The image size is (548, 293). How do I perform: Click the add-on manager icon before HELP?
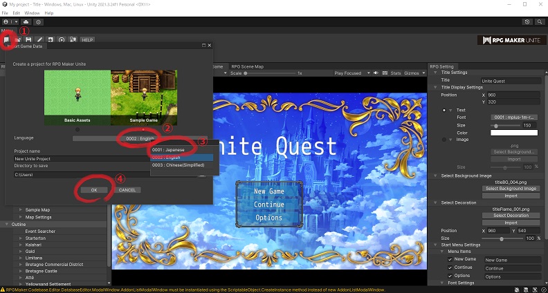(73, 40)
